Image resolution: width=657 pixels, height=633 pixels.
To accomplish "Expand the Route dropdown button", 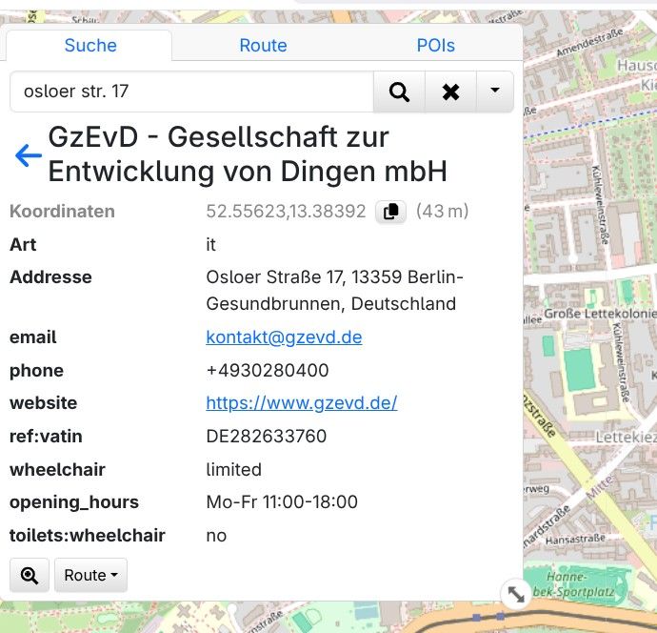I will click(x=90, y=575).
